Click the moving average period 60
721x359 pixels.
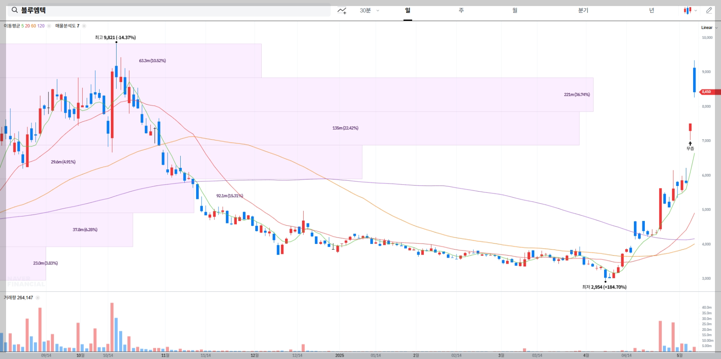[x=33, y=26]
